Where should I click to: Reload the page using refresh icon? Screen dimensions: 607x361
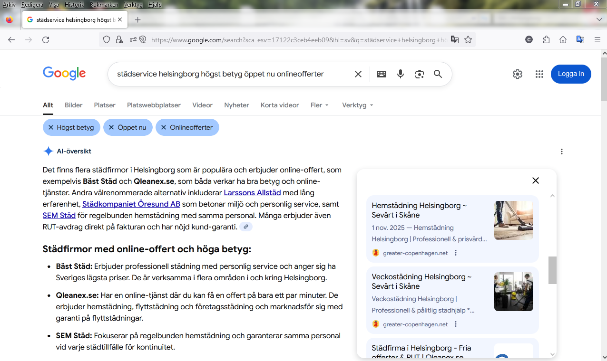pos(46,40)
